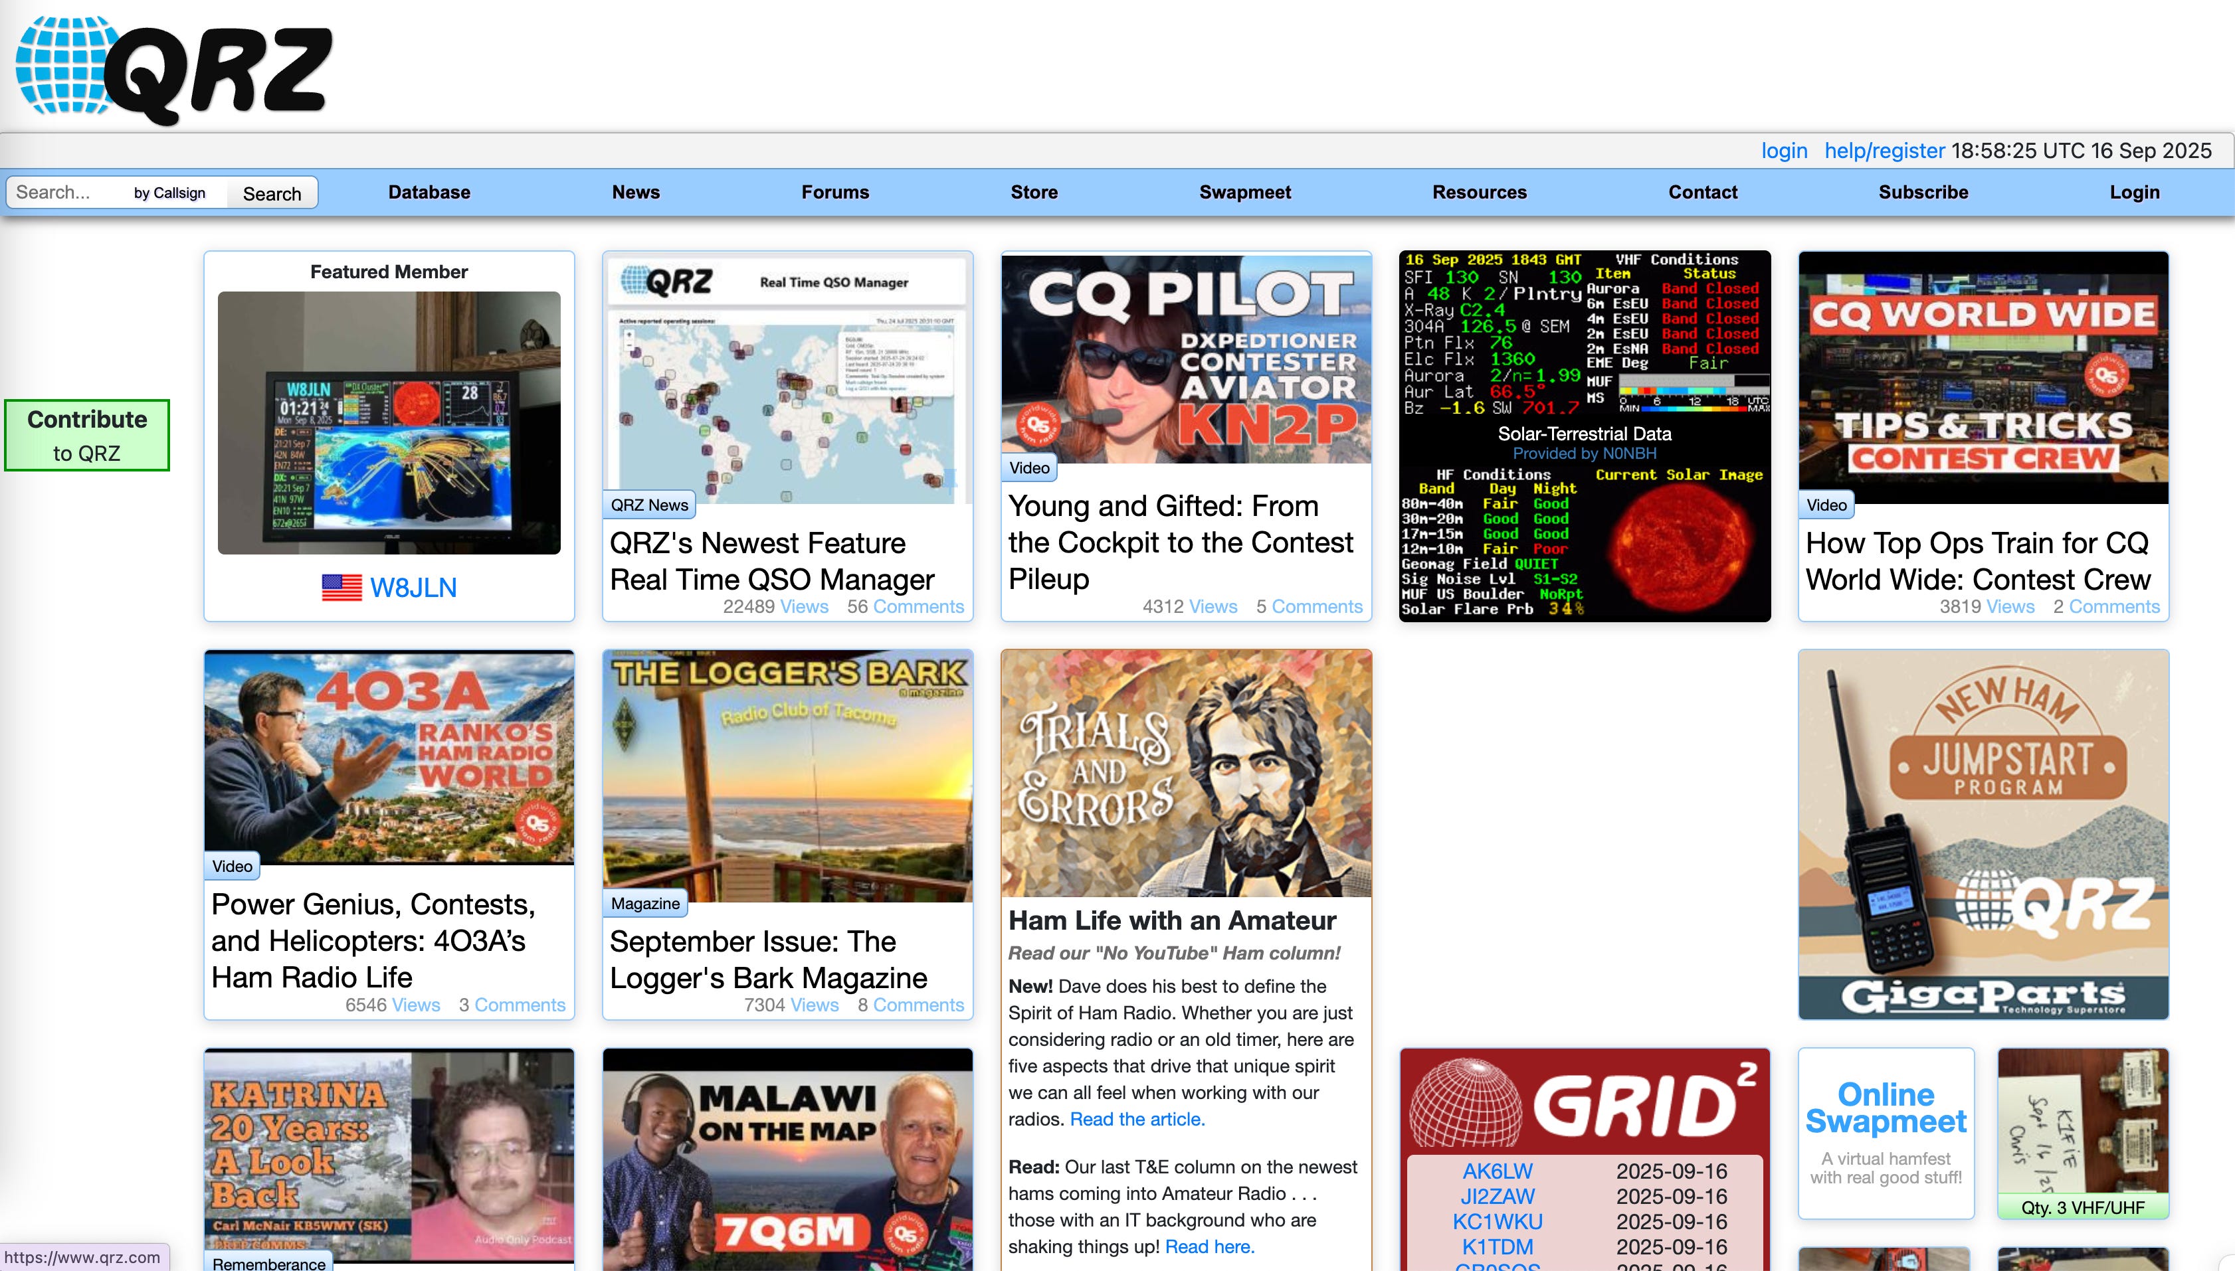This screenshot has height=1271, width=2235.
Task: Click the QRZ globe logo
Action: click(173, 70)
